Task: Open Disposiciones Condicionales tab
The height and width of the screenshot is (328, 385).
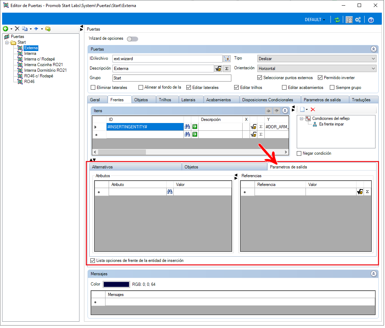Action: [269, 101]
